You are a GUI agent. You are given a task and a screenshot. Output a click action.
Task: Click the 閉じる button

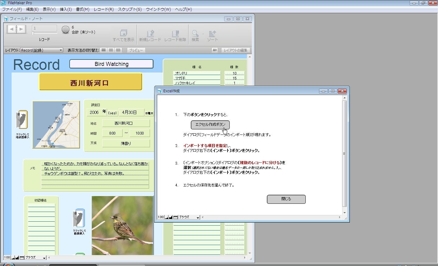[x=286, y=199]
